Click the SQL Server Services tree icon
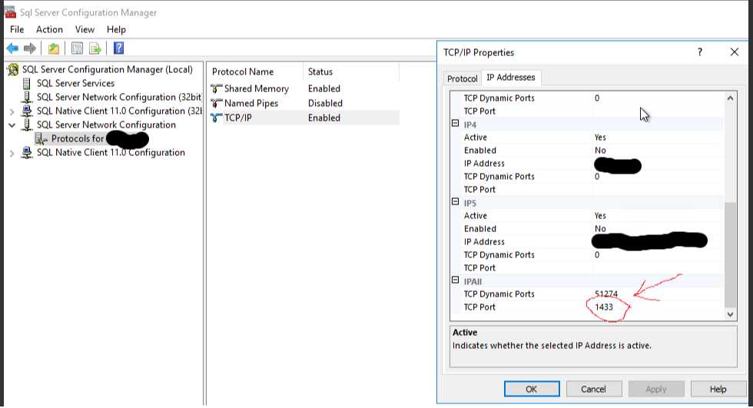Image resolution: width=753 pixels, height=408 pixels. 27,84
